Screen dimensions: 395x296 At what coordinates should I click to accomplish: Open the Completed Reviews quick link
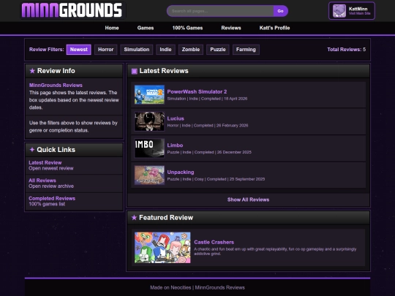52,198
